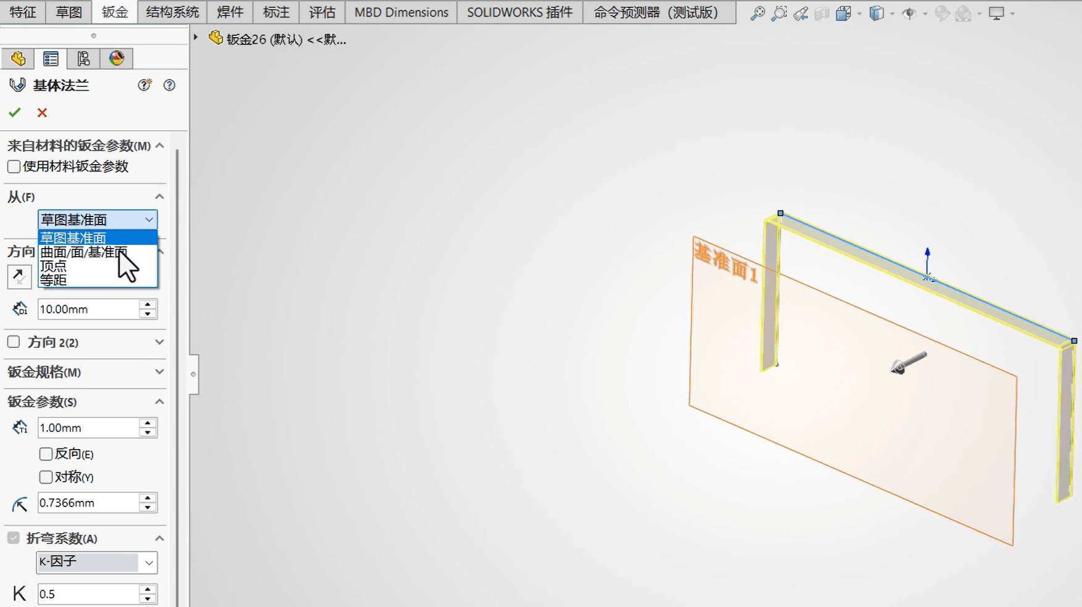The image size is (1082, 607).
Task: Click the red X to cancel feature
Action: (x=42, y=112)
